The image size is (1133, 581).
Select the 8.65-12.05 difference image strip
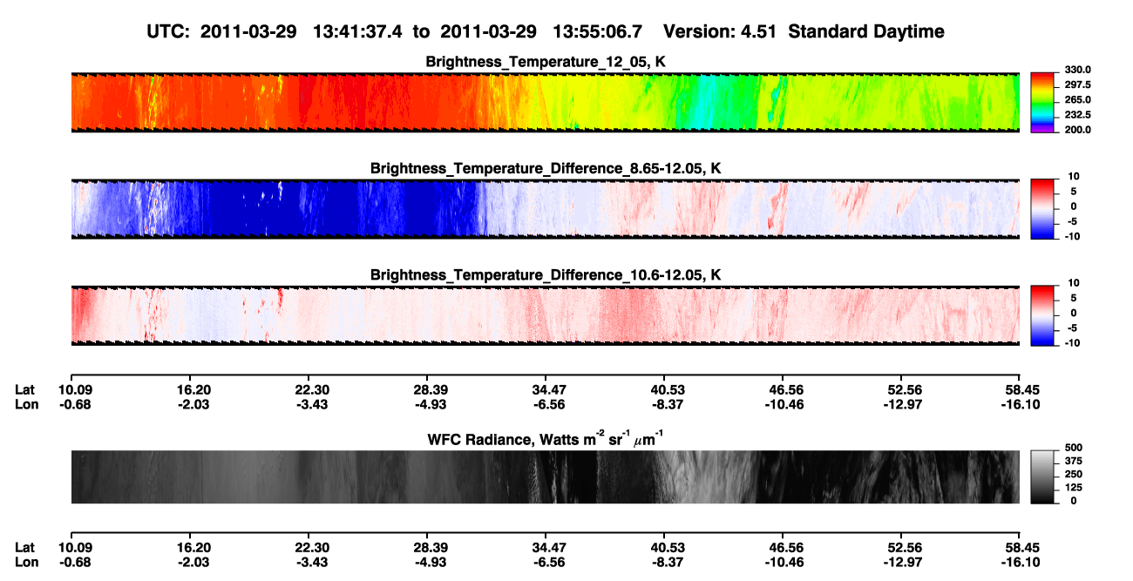pos(545,208)
